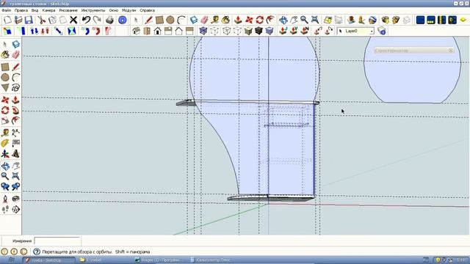Screen dimensions: 470x264
Task: Click the Paste icon
Action: [62, 20]
